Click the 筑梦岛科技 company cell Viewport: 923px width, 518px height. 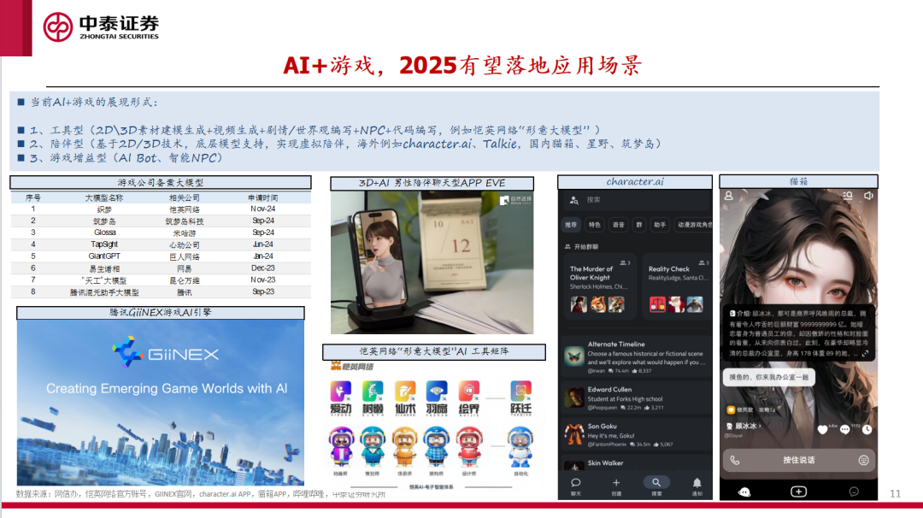(x=185, y=221)
